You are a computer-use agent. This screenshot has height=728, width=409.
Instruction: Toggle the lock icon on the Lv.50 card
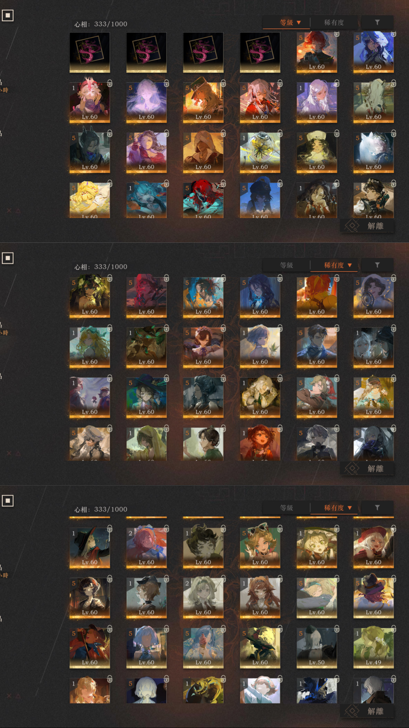pos(336,629)
